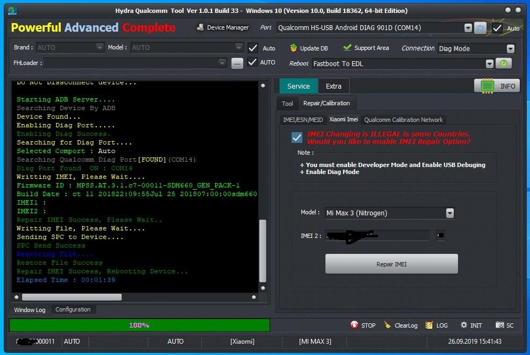
Task: Click '[Xiaomi]' in the status bar
Action: (242, 342)
